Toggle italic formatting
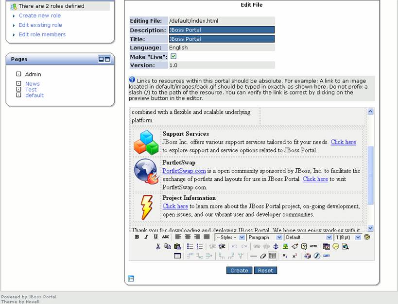Screen dimensions: 398x304 tap(146, 237)
